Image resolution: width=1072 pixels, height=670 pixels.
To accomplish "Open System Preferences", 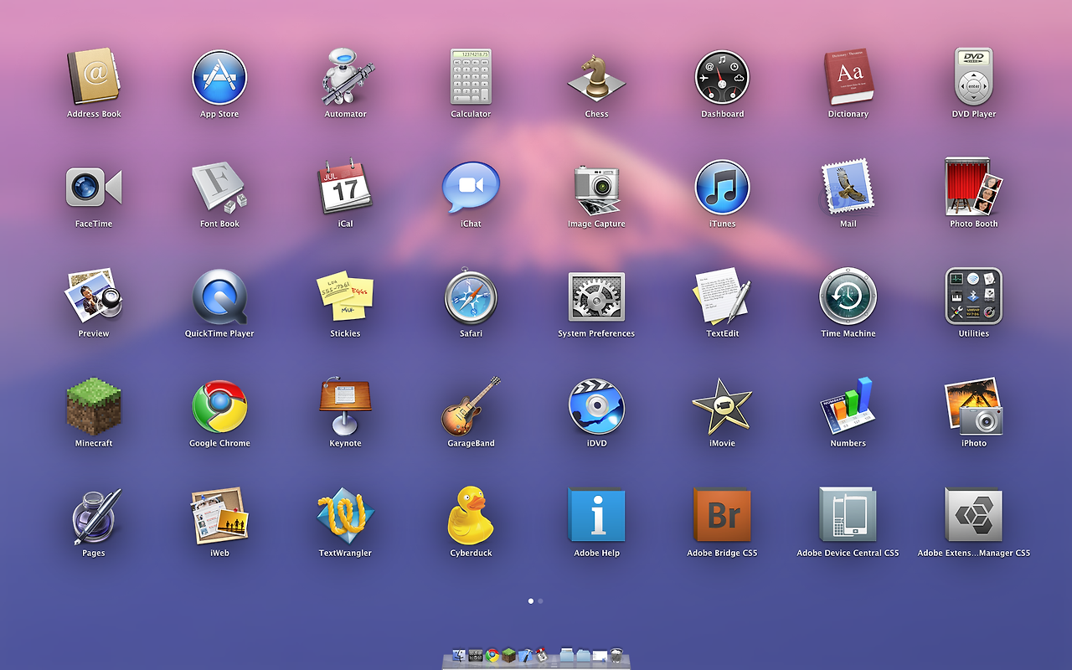I will (x=596, y=296).
